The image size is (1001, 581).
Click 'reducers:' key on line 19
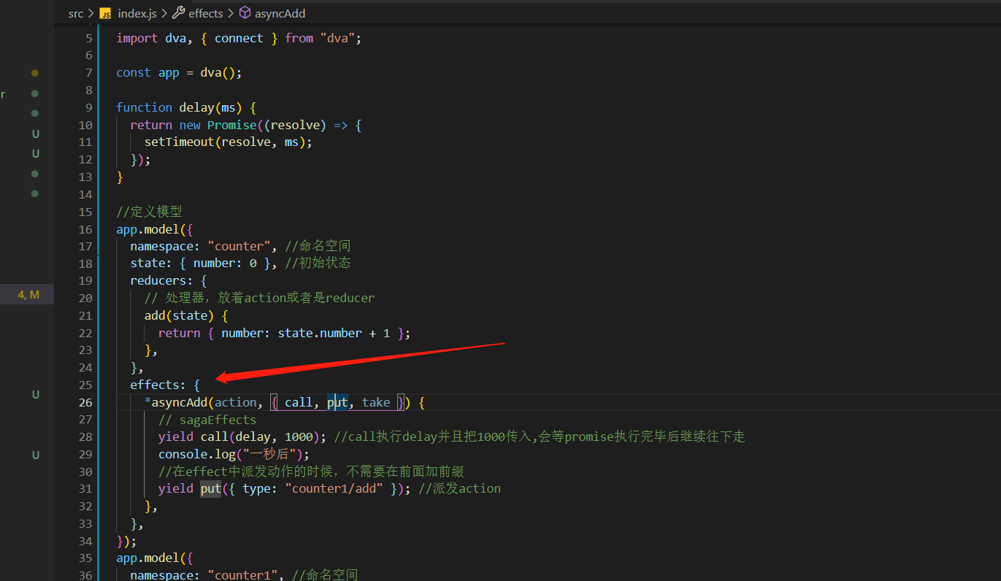[162, 280]
